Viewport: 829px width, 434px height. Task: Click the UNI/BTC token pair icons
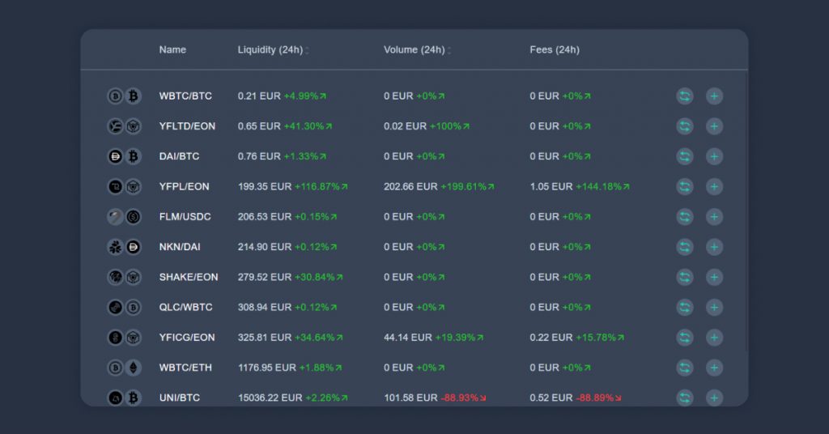124,398
